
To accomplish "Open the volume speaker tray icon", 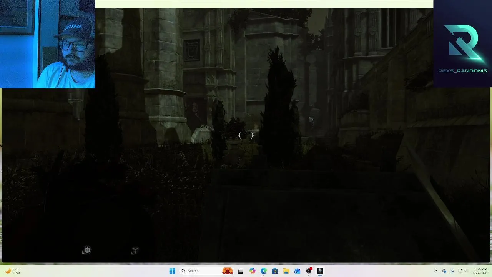I will click(466, 271).
